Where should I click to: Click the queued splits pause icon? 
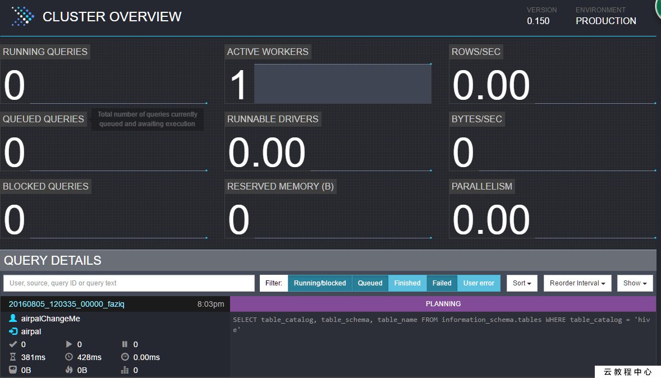click(125, 344)
